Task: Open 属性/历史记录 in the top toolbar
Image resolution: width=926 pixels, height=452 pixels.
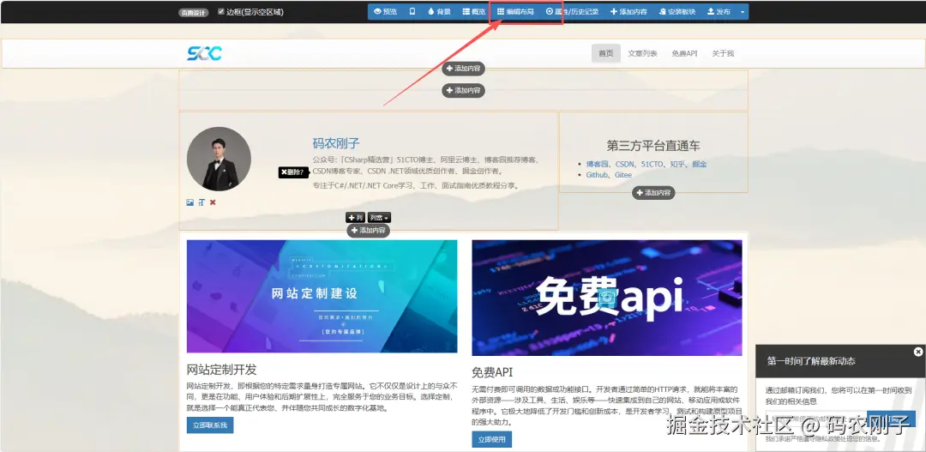Action: 572,12
